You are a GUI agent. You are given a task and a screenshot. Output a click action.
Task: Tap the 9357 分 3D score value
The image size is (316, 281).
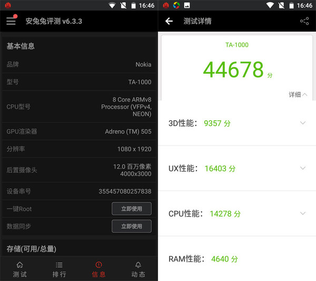(x=217, y=123)
